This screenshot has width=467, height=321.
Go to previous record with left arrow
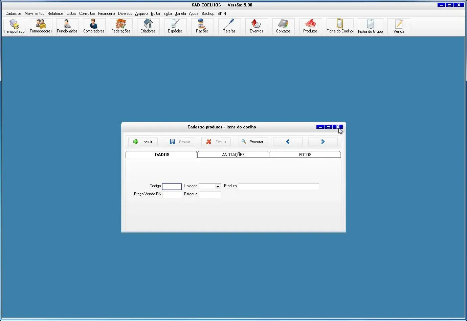[x=288, y=142]
